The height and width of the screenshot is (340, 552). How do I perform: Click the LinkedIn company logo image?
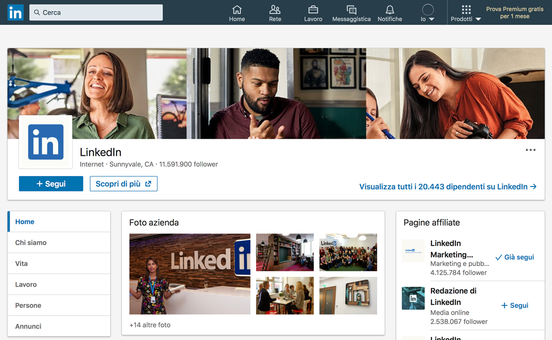(x=46, y=142)
